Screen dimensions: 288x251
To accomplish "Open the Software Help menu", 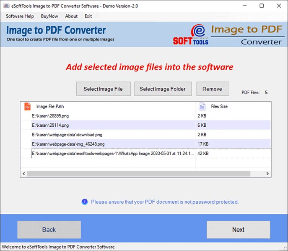I will pyautogui.click(x=20, y=16).
